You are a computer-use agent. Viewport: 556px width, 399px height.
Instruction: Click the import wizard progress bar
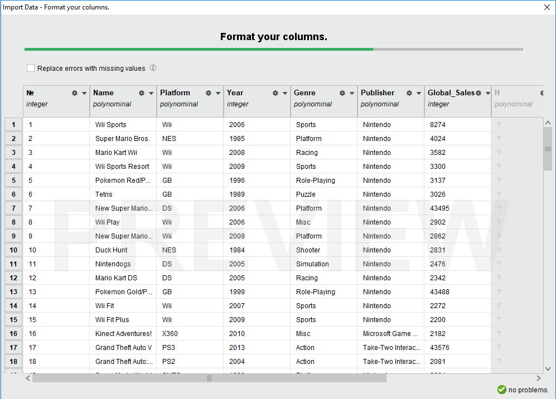pyautogui.click(x=273, y=49)
